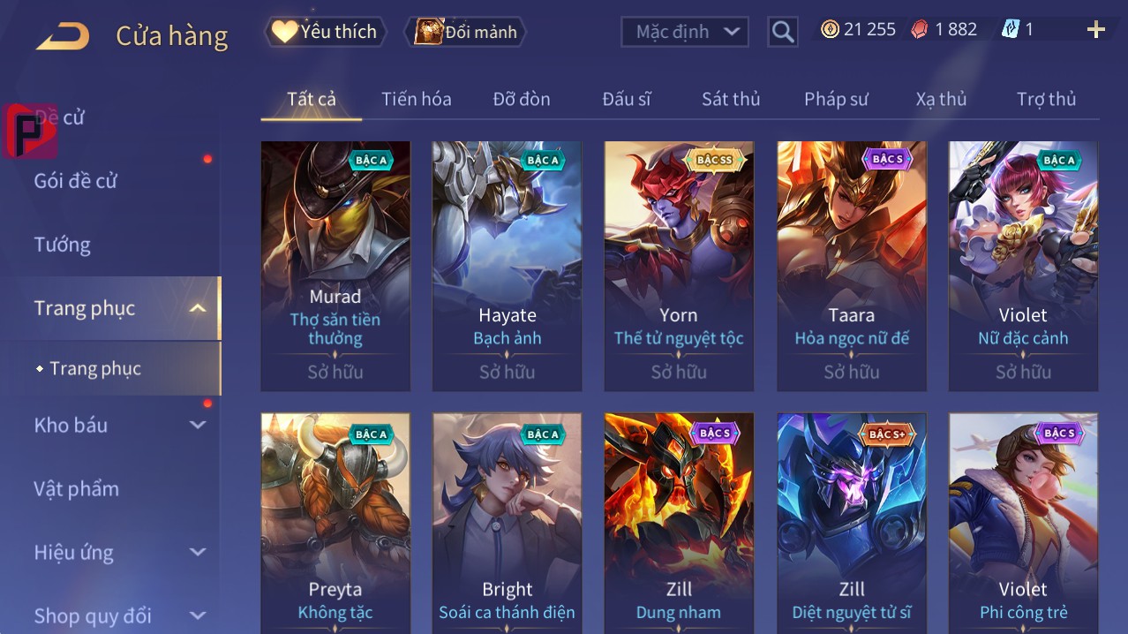
Task: Tap the red ruby currency icon
Action: click(920, 29)
